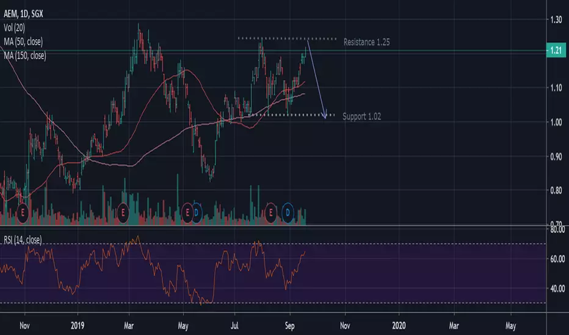Open the earnings E marker between Jul and Sep
Image resolution: width=569 pixels, height=335 pixels.
(x=270, y=213)
